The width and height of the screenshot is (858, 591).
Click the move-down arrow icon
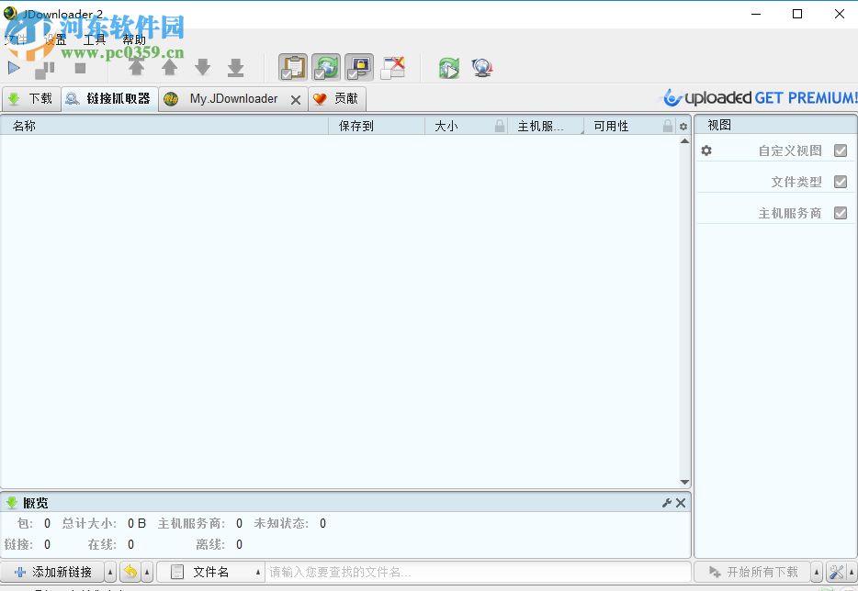[x=203, y=67]
